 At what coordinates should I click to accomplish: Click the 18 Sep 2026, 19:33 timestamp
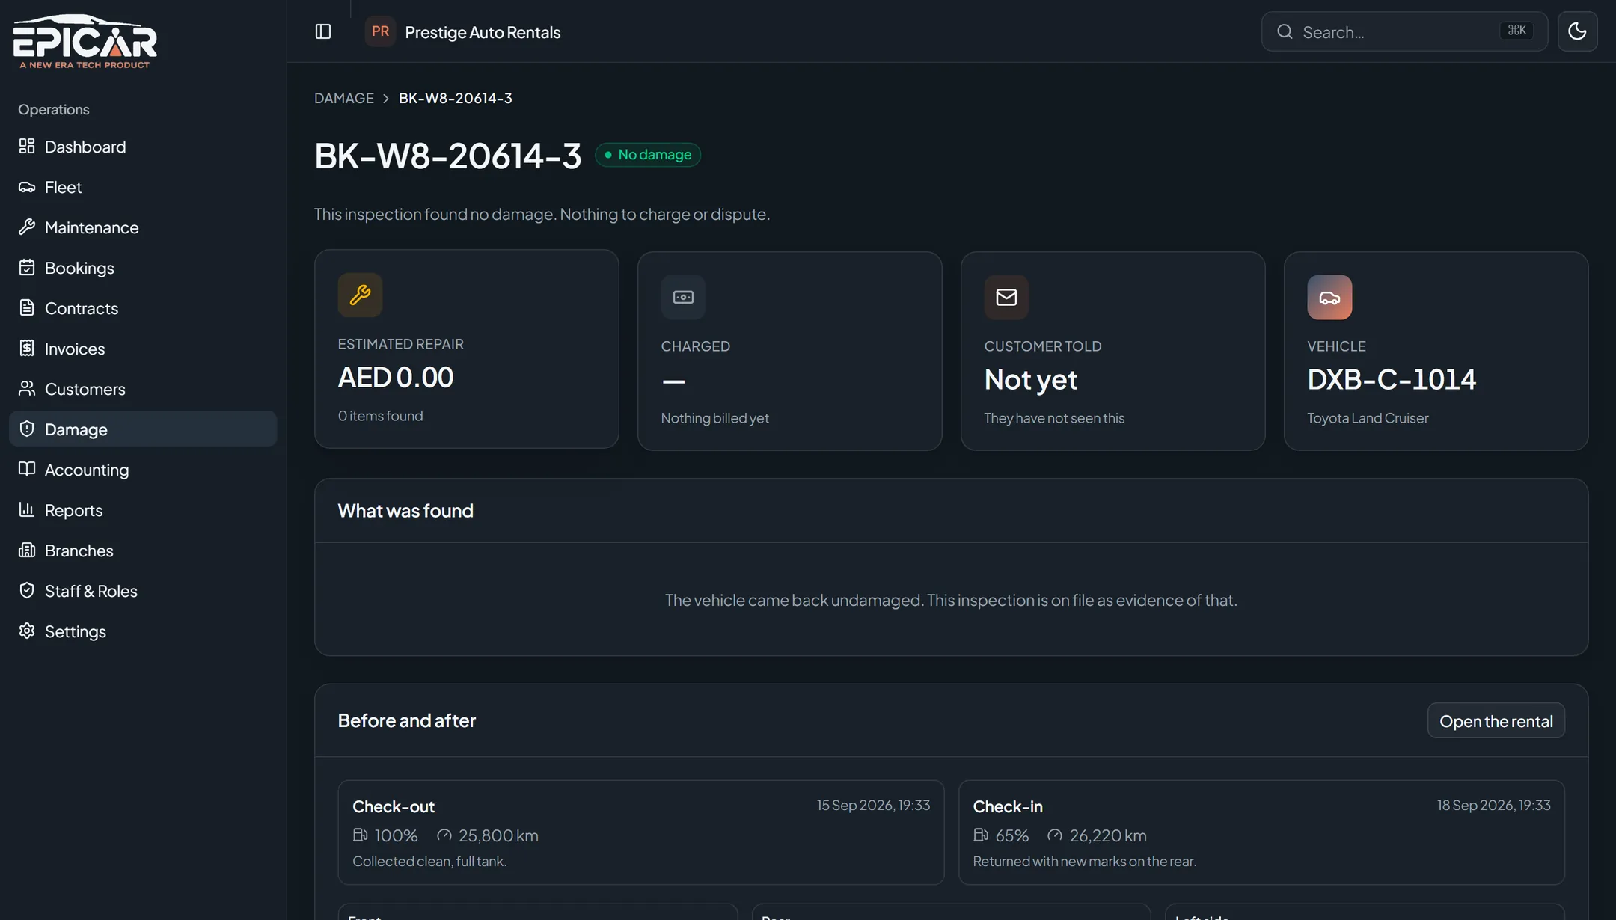(x=1493, y=805)
